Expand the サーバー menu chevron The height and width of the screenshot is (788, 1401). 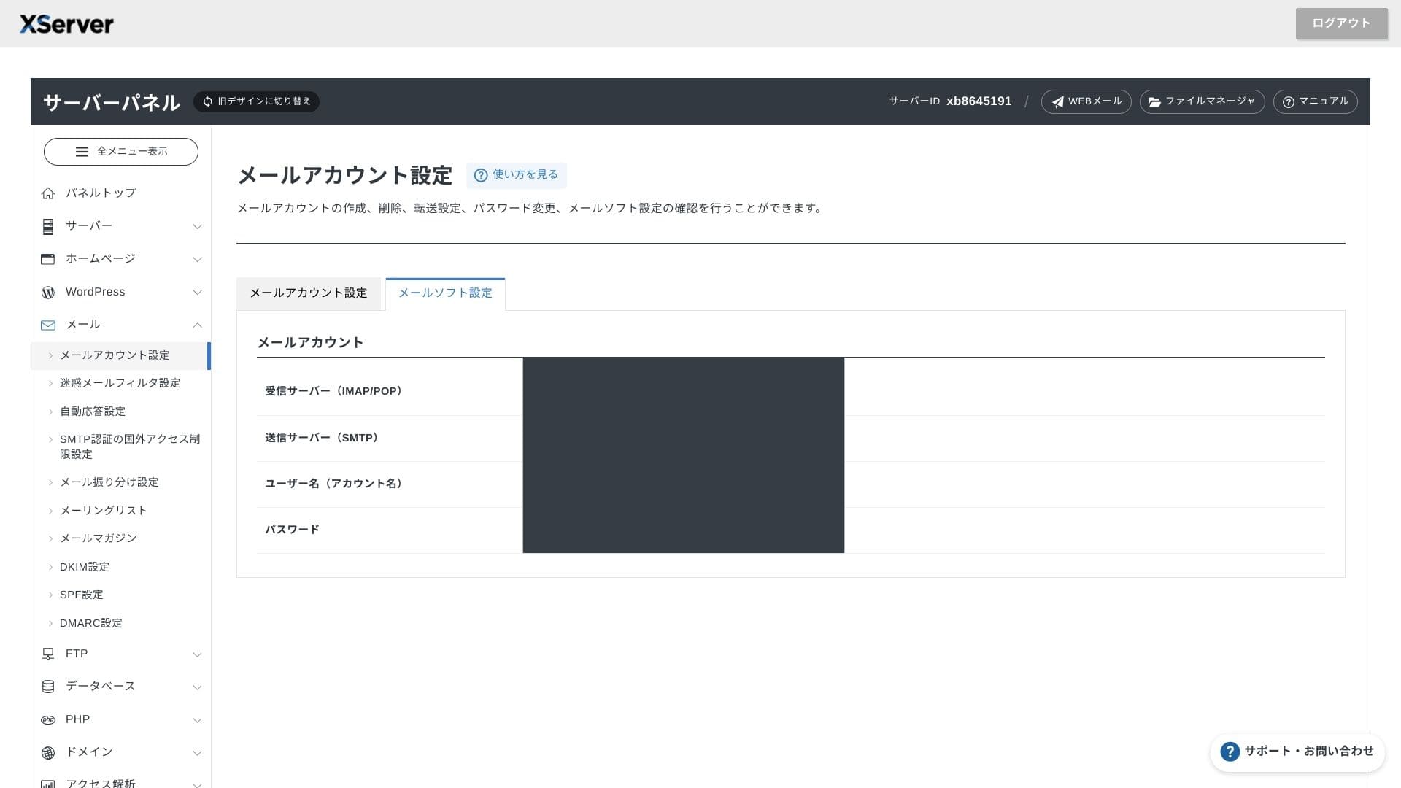coord(197,227)
